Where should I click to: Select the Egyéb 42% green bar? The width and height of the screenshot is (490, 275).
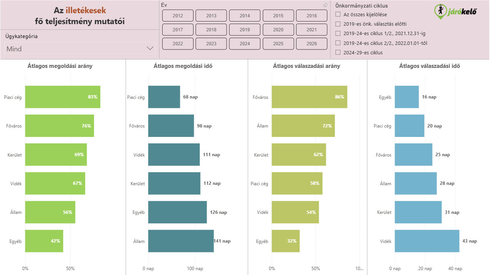[x=44, y=241]
